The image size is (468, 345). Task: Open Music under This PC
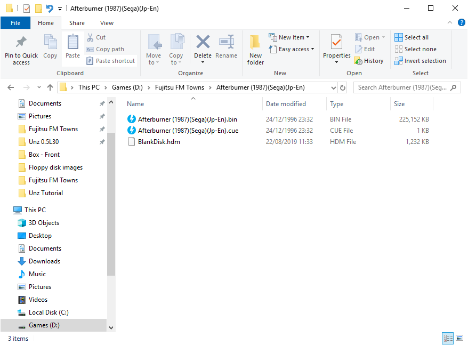pos(37,274)
